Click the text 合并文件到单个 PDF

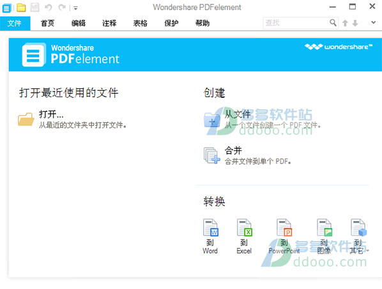tap(257, 161)
